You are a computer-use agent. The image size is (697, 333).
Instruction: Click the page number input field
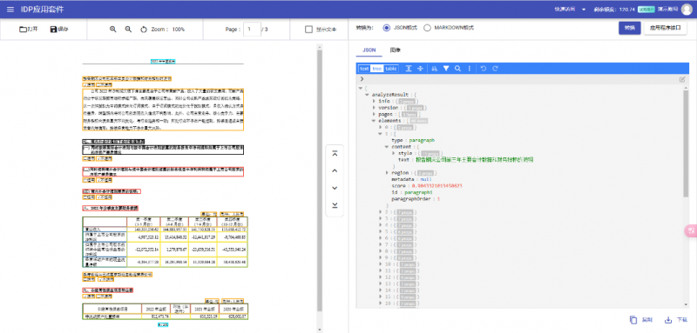252,30
